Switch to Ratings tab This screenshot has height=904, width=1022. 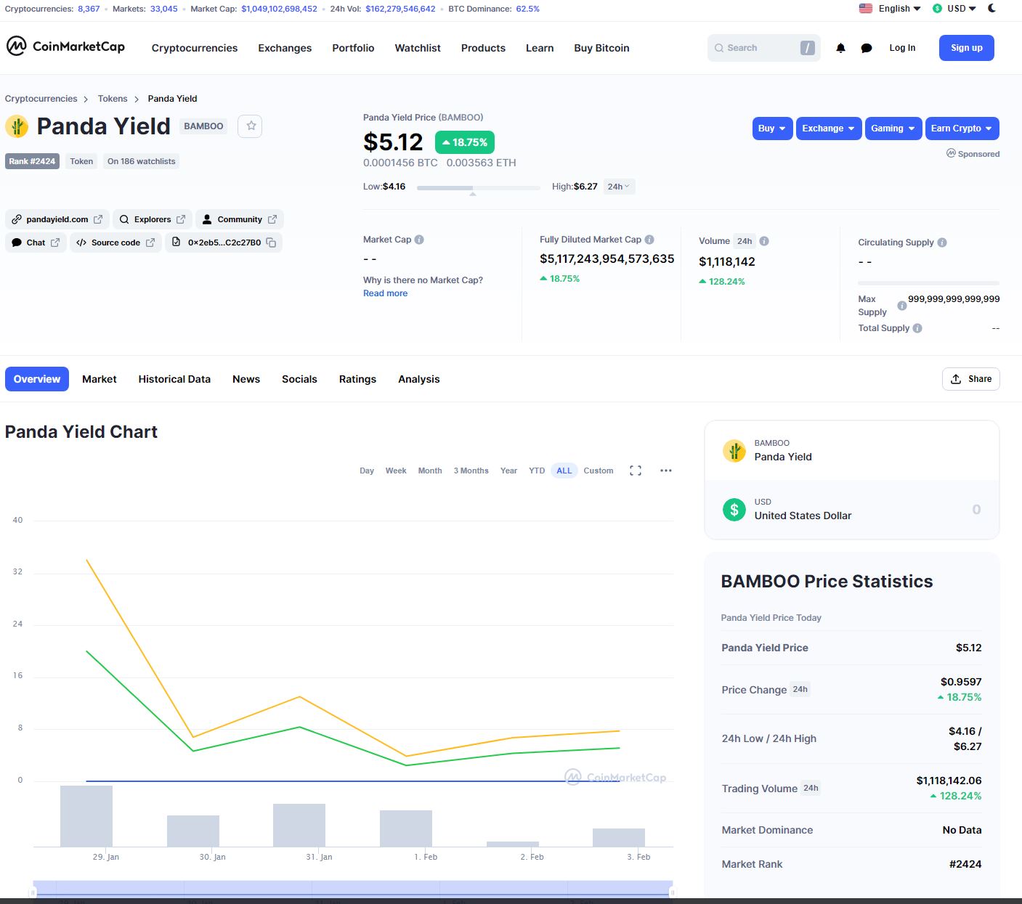click(x=357, y=379)
